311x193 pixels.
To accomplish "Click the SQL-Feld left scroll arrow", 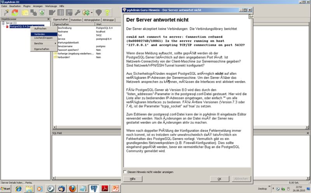I will point(54,178).
